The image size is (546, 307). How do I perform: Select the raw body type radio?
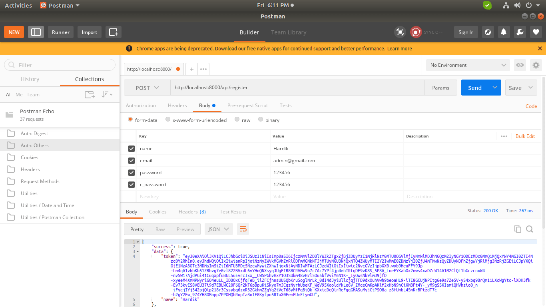(237, 120)
